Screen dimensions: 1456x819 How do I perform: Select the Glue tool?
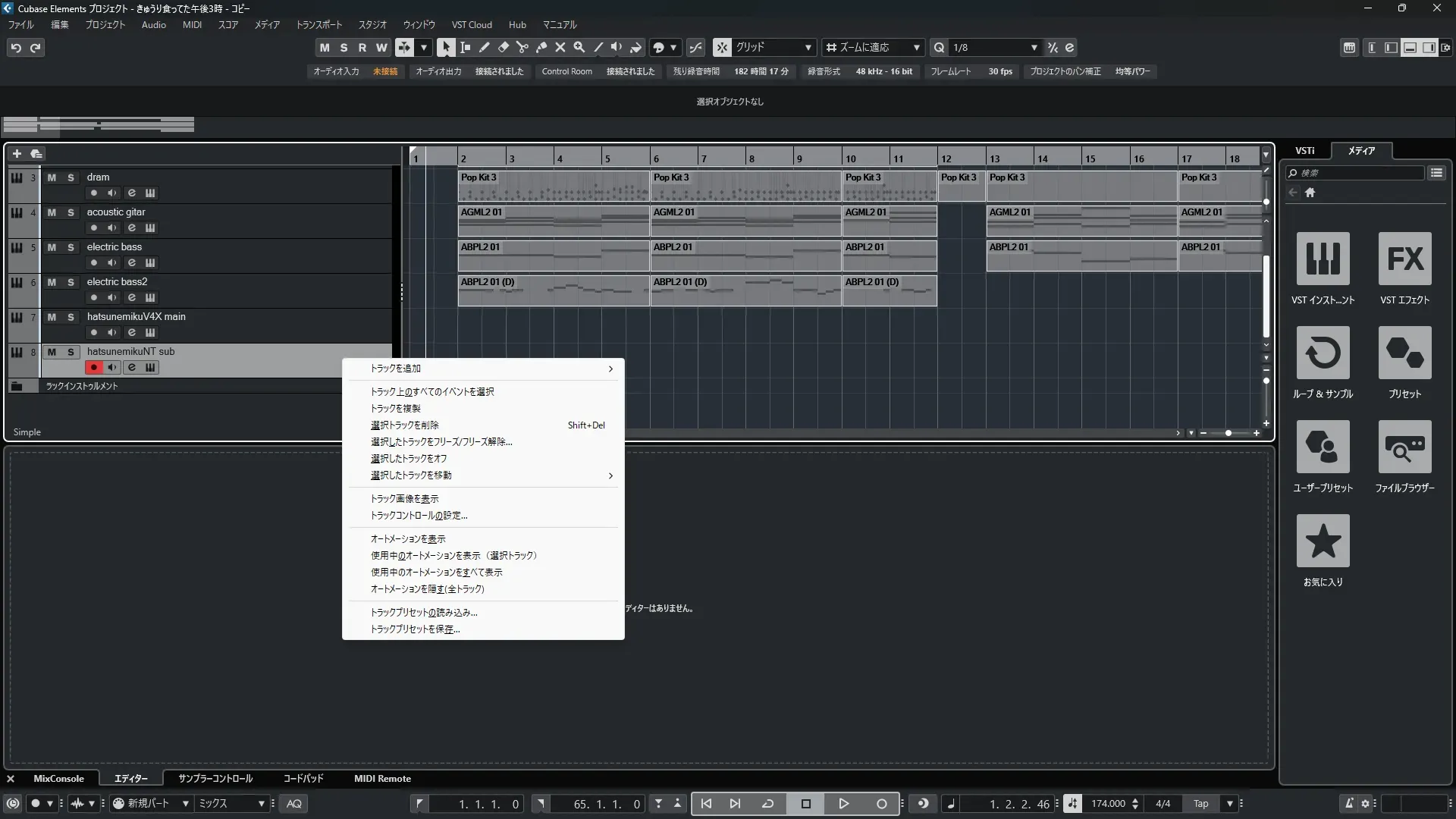pos(541,47)
